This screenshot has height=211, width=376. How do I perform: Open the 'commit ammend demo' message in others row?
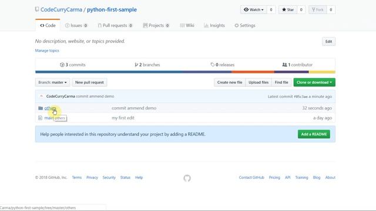pos(134,108)
